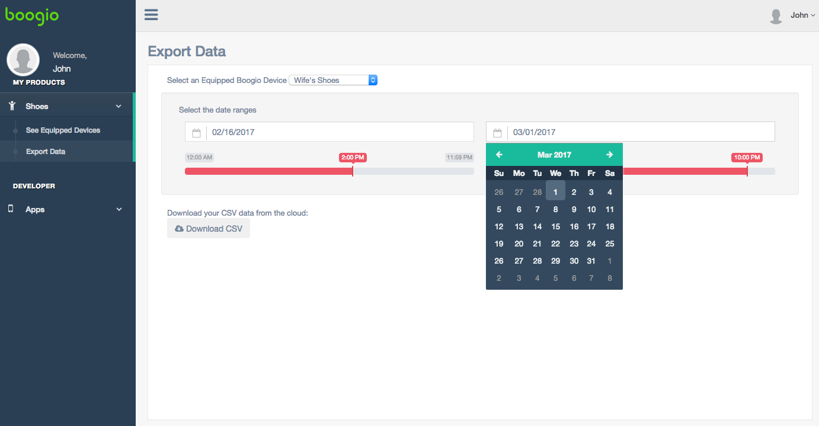Click the end date field 03/01/2017

tap(631, 132)
